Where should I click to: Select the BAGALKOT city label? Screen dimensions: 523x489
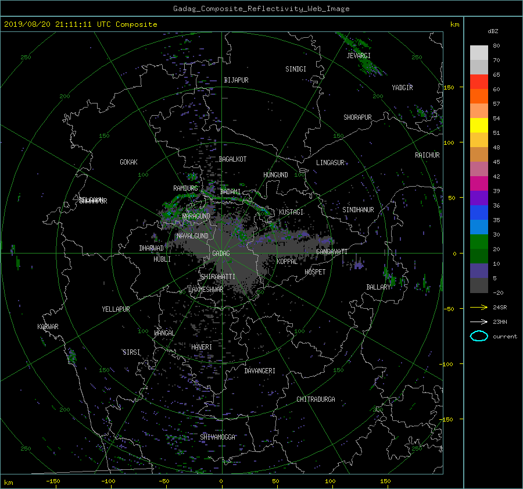tap(232, 159)
